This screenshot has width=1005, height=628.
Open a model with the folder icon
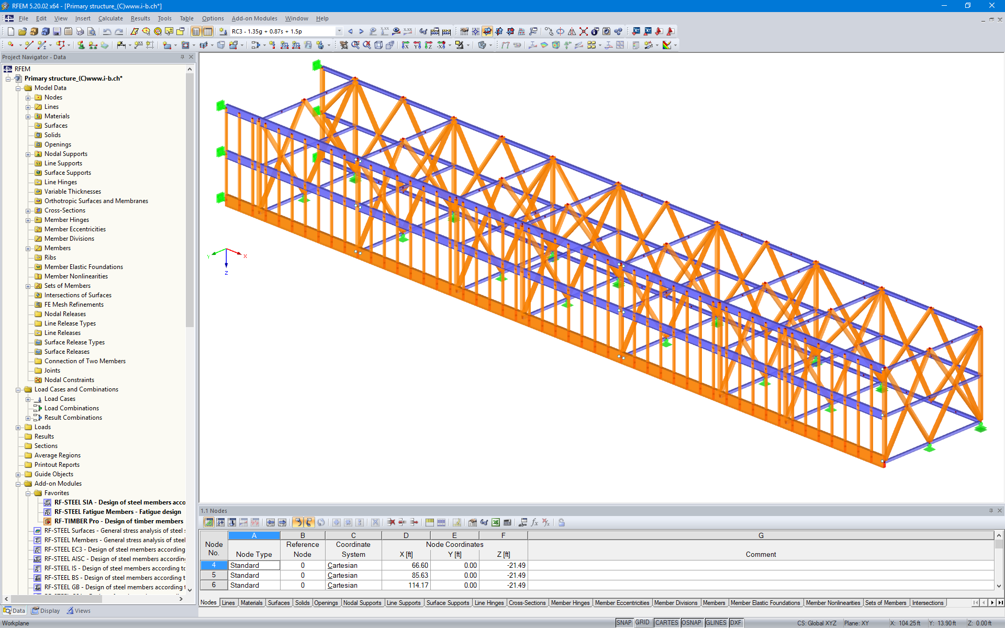(x=22, y=31)
